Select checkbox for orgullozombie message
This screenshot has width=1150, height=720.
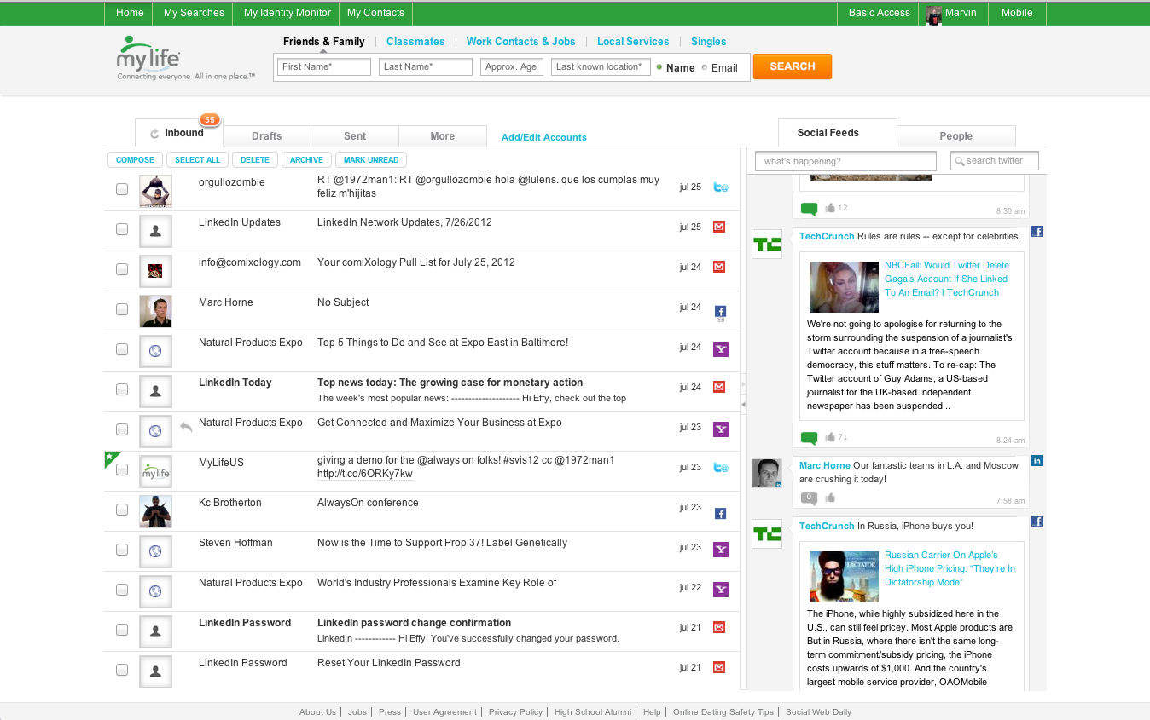pyautogui.click(x=122, y=189)
